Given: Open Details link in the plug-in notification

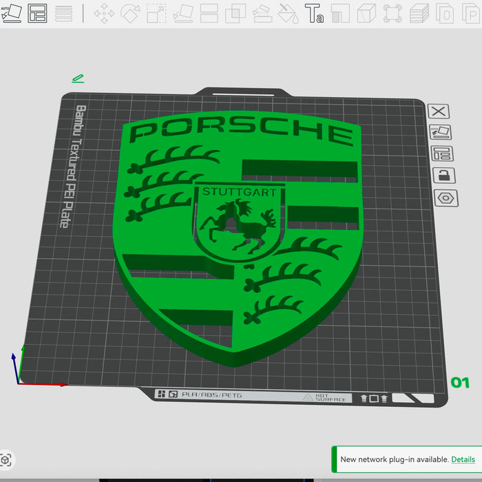Looking at the screenshot, I should [x=463, y=459].
